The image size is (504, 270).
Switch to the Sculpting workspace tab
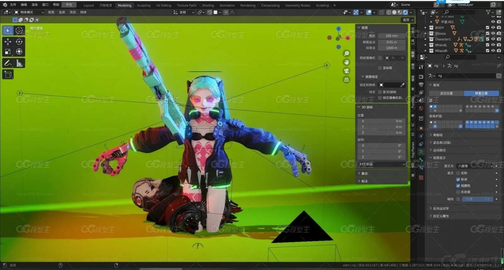144,5
